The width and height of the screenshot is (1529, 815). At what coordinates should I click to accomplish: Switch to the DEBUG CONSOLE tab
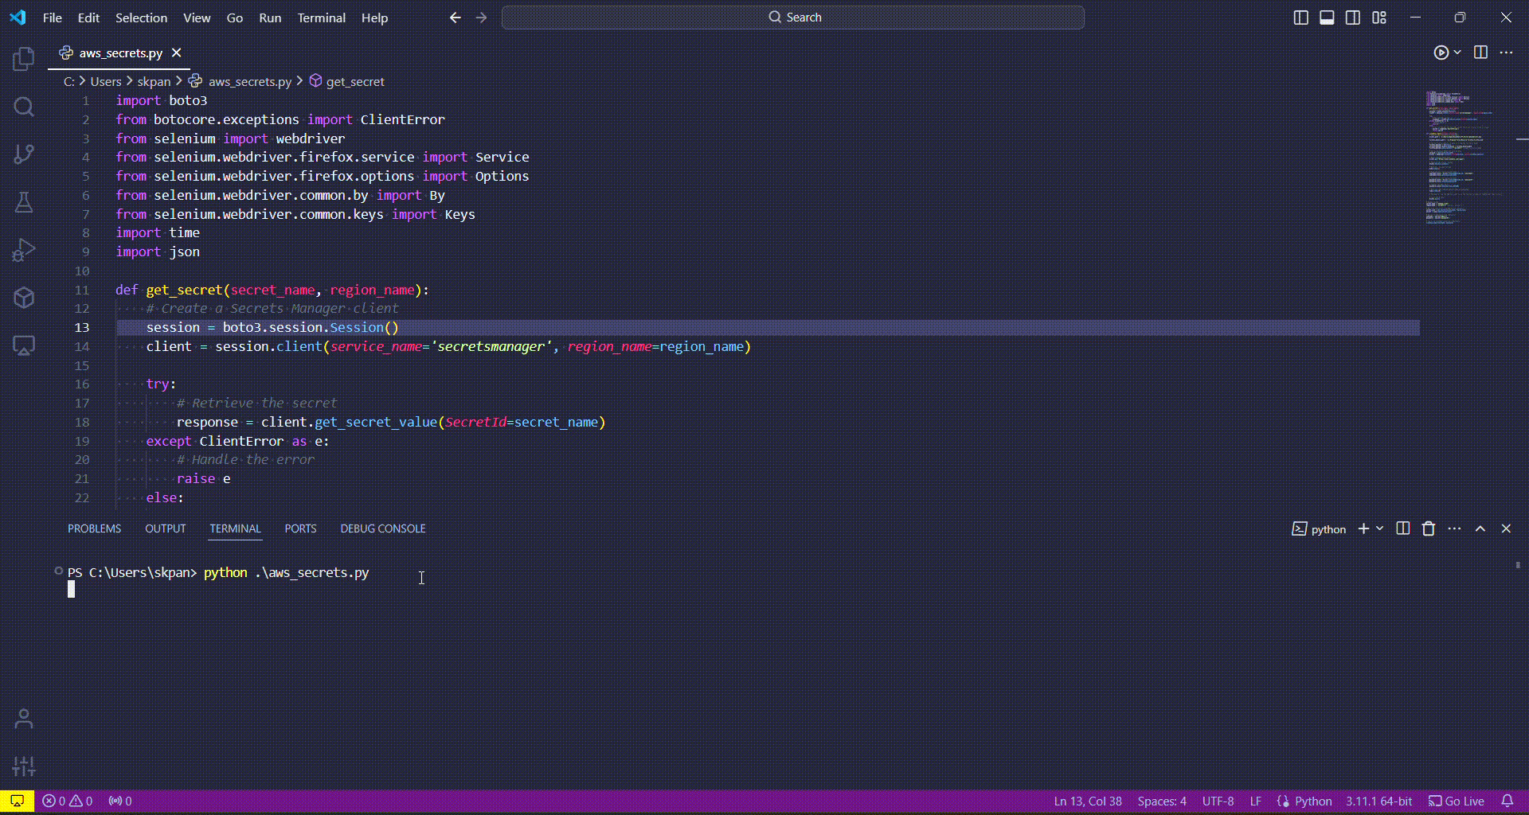[383, 528]
